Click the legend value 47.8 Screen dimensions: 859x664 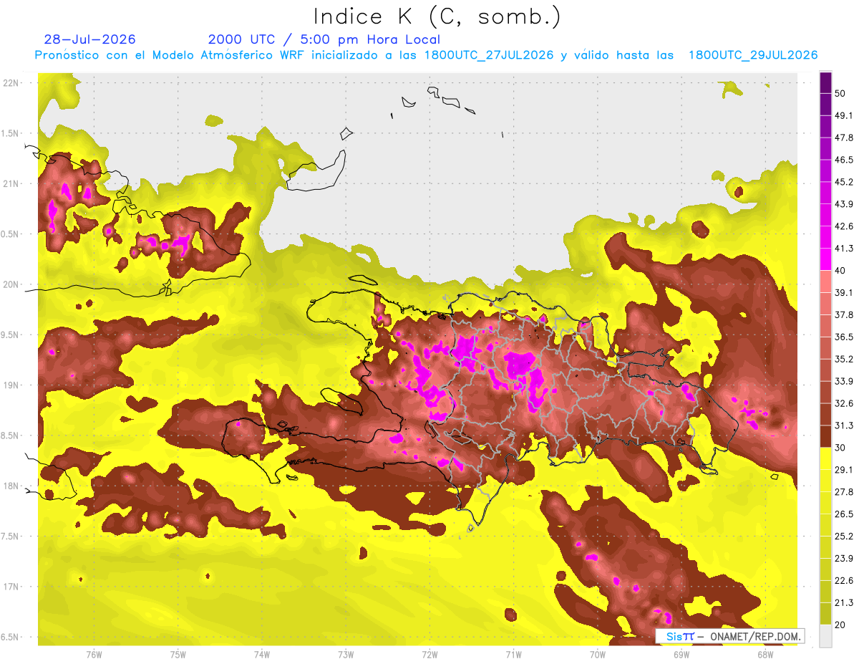pos(844,138)
